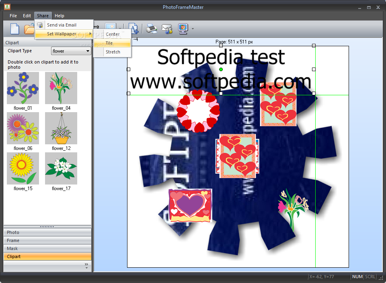Screen dimensions: 386x283
Task: Click the dotted panel splitter grip
Action: [x=47, y=227]
